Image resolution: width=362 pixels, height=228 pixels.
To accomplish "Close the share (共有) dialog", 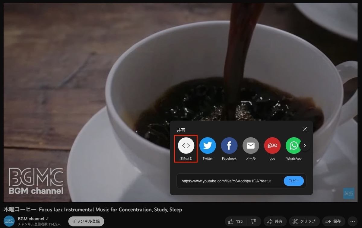I will [x=305, y=129].
